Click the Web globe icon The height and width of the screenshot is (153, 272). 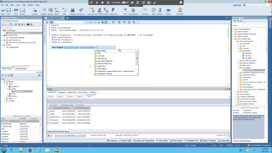pyautogui.click(x=153, y=11)
